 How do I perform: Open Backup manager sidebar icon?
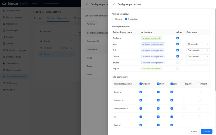point(4,17)
